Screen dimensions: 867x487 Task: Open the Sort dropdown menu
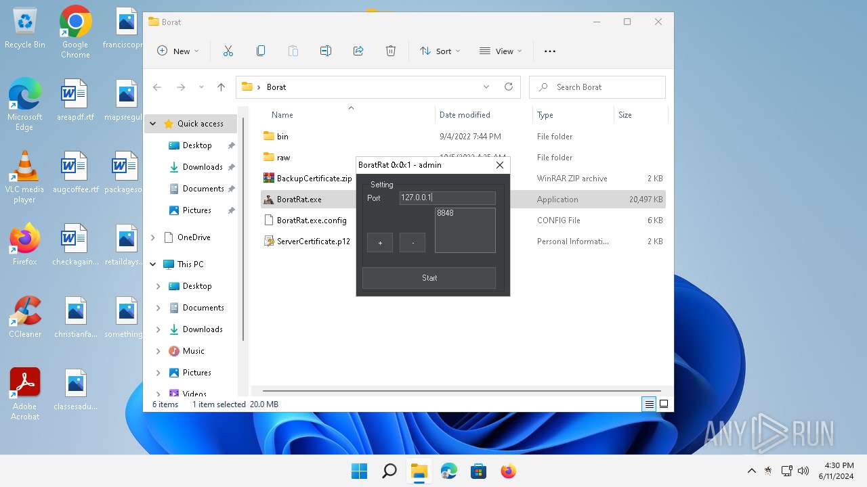(440, 51)
